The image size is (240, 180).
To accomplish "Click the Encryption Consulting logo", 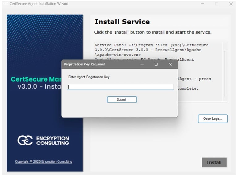I will (x=43, y=140).
